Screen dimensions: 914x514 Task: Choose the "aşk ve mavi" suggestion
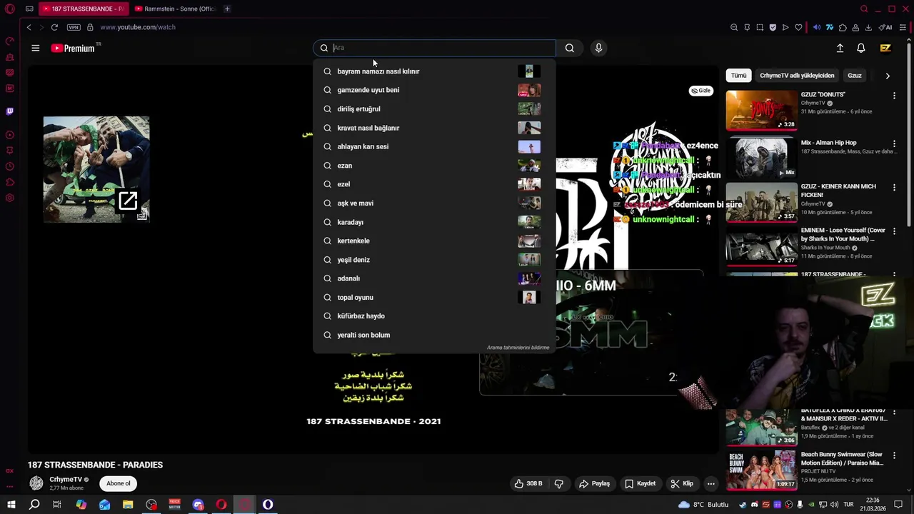[433, 203]
